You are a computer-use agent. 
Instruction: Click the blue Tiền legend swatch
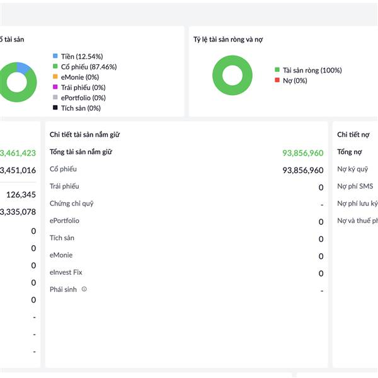point(55,56)
